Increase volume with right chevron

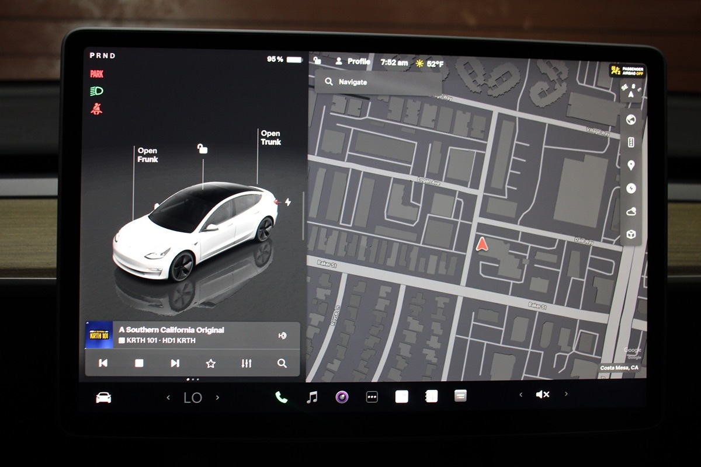566,395
